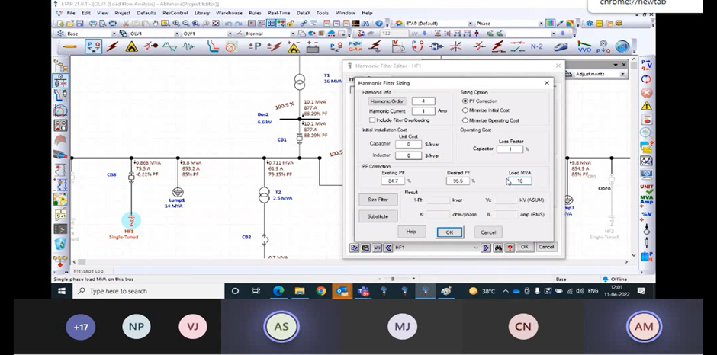717x355 pixels.
Task: Click the Undo arrow icon
Action: coord(227,24)
